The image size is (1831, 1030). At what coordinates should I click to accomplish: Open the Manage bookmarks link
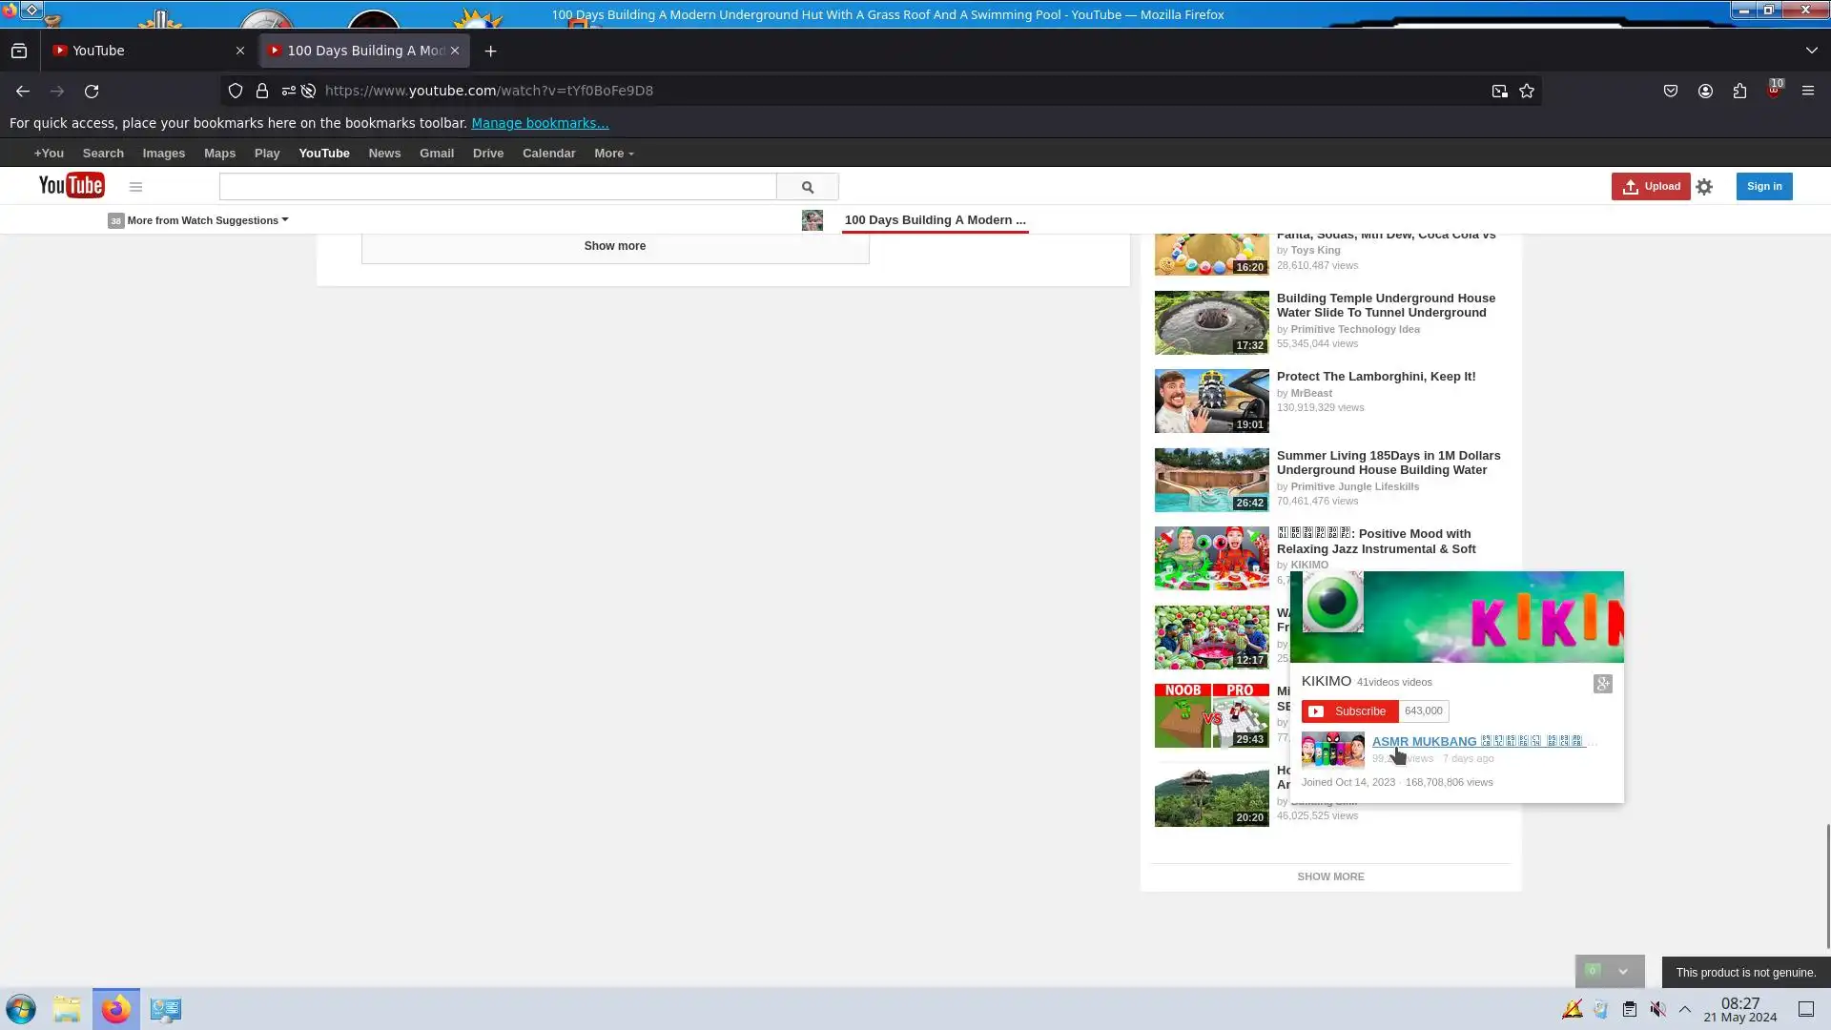[x=539, y=123]
